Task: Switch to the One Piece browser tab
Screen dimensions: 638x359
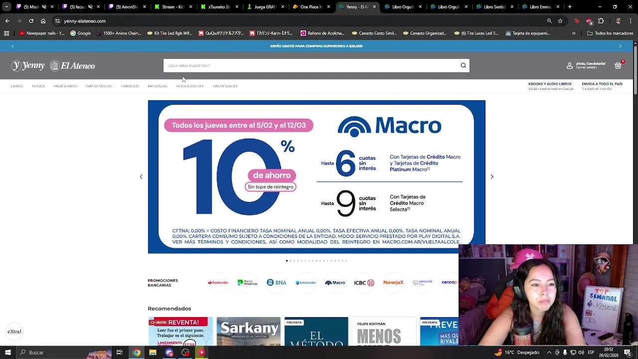Action: 311,7
